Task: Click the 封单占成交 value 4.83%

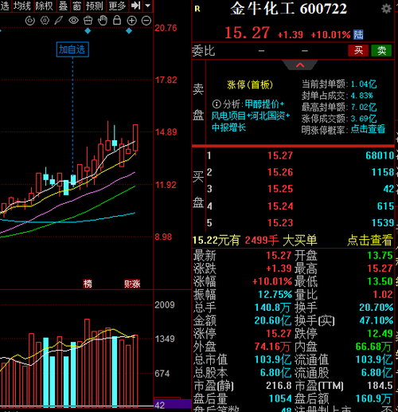Action: [362, 96]
